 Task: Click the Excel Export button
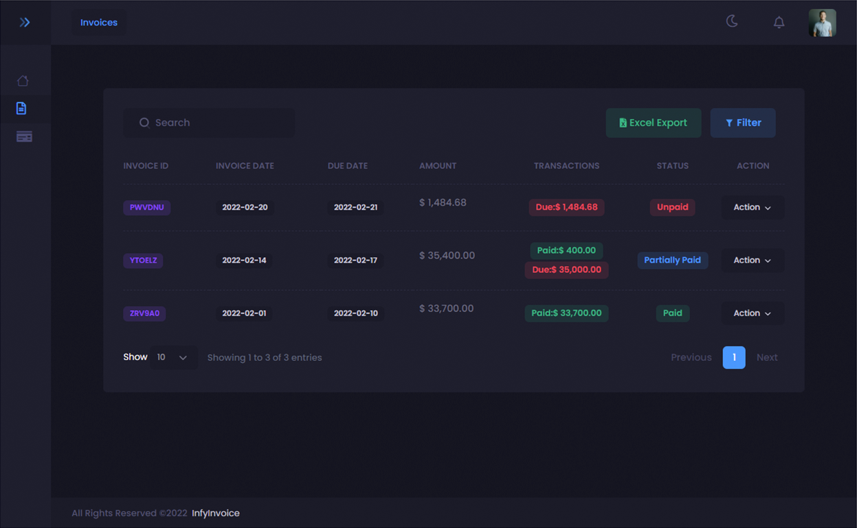pos(654,122)
